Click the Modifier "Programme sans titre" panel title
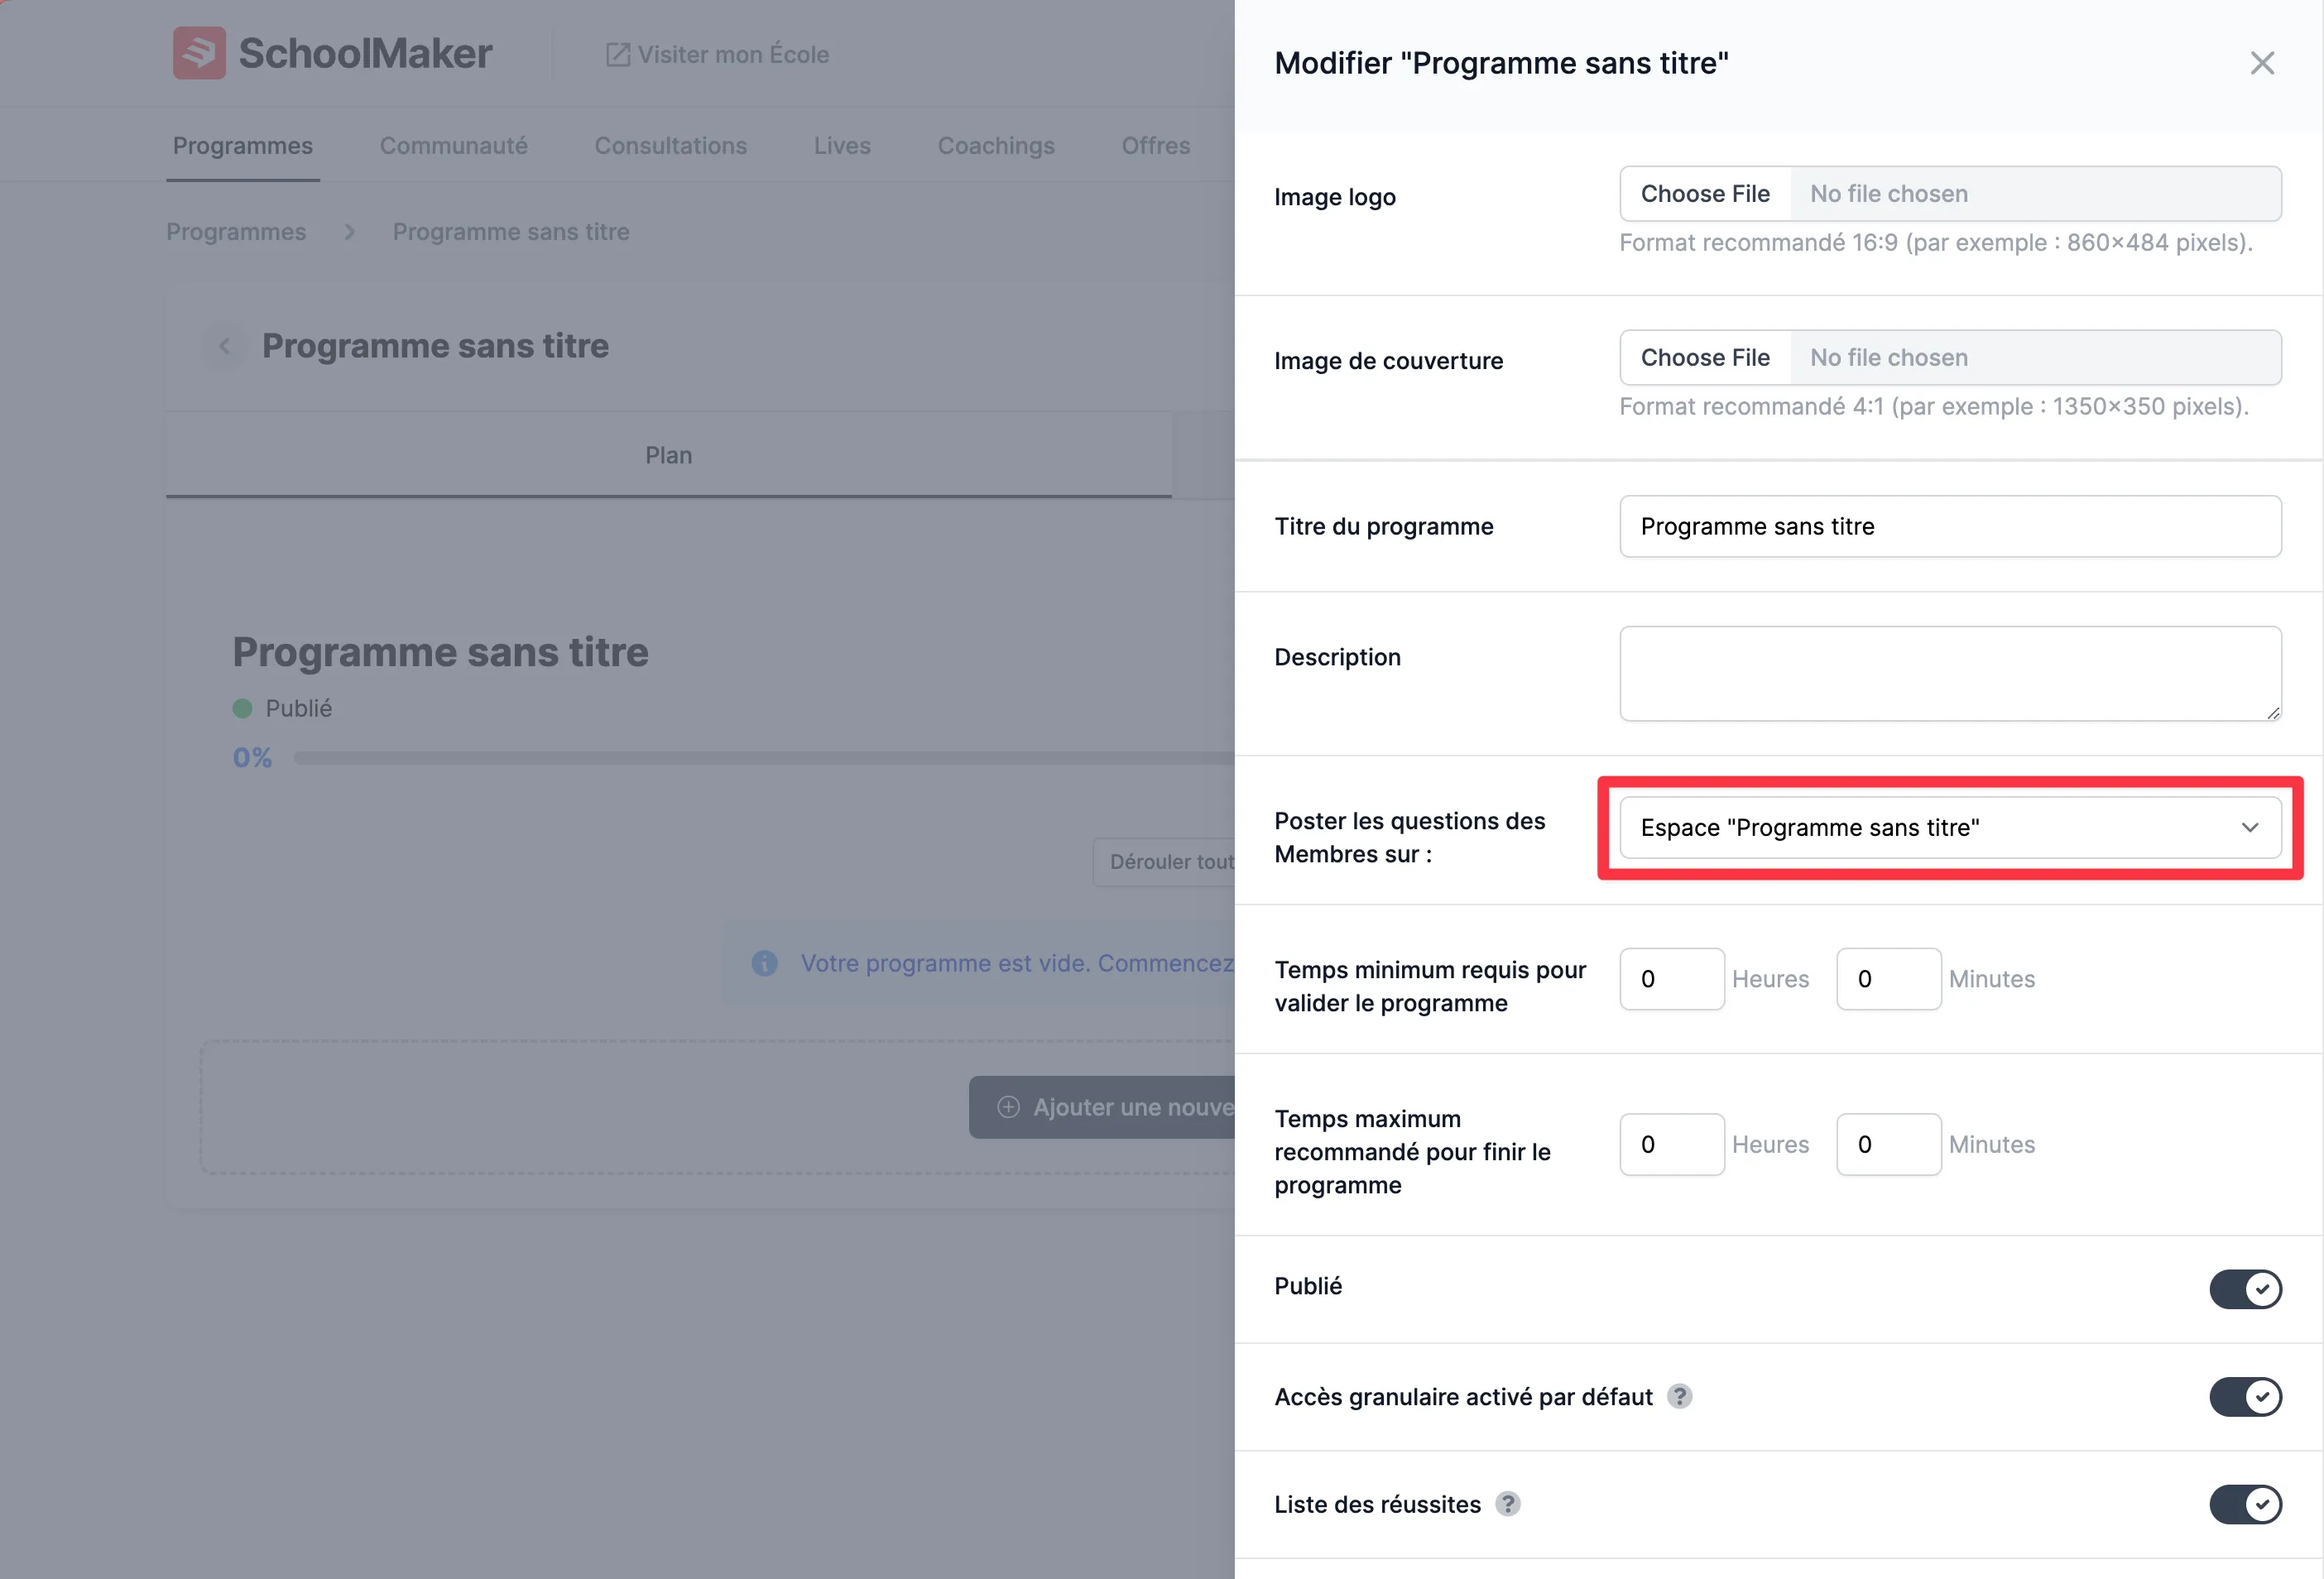2324x1579 pixels. tap(1501, 63)
